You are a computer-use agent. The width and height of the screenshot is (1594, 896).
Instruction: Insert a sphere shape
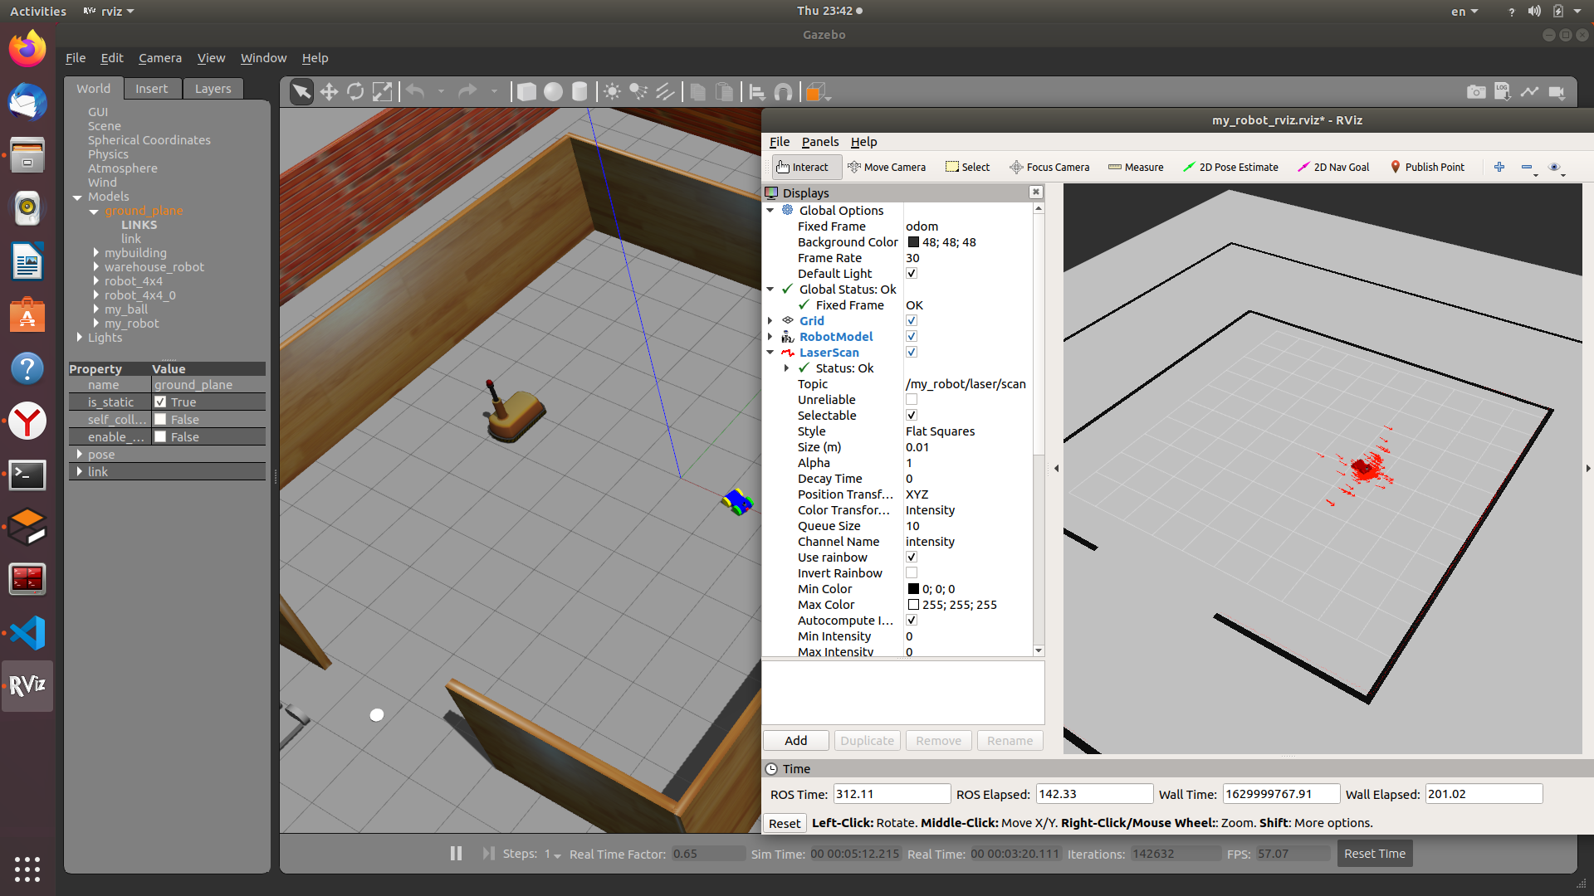pos(553,92)
